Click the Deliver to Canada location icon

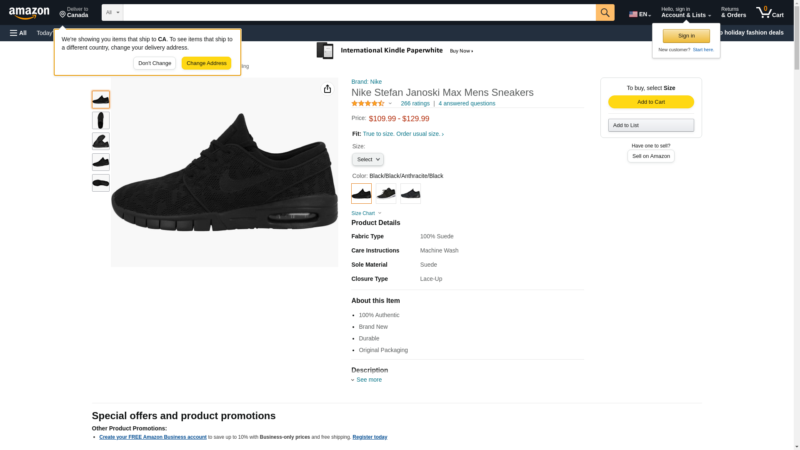point(63,15)
